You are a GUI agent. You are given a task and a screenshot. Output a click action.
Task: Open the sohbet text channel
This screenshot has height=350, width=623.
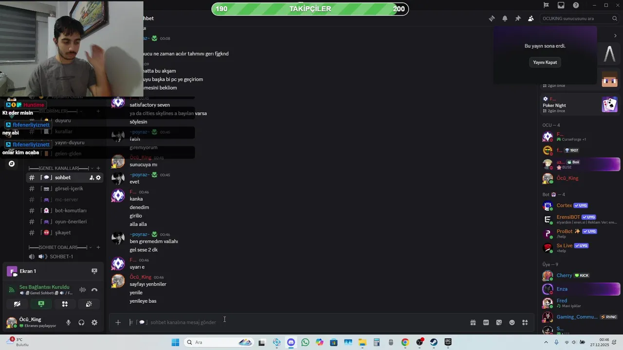coord(63,177)
